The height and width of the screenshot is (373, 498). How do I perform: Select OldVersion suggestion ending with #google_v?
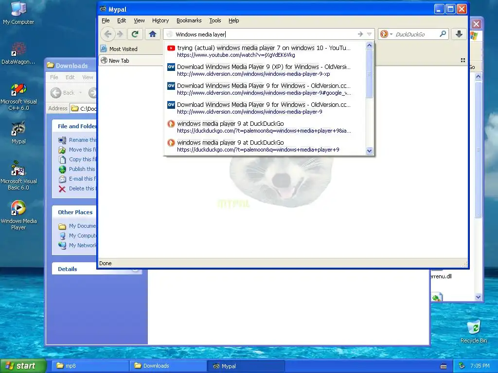point(265,89)
